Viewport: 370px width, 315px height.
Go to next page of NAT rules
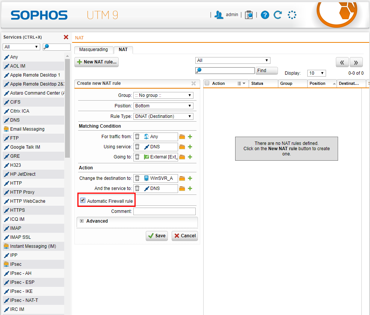[x=356, y=62]
